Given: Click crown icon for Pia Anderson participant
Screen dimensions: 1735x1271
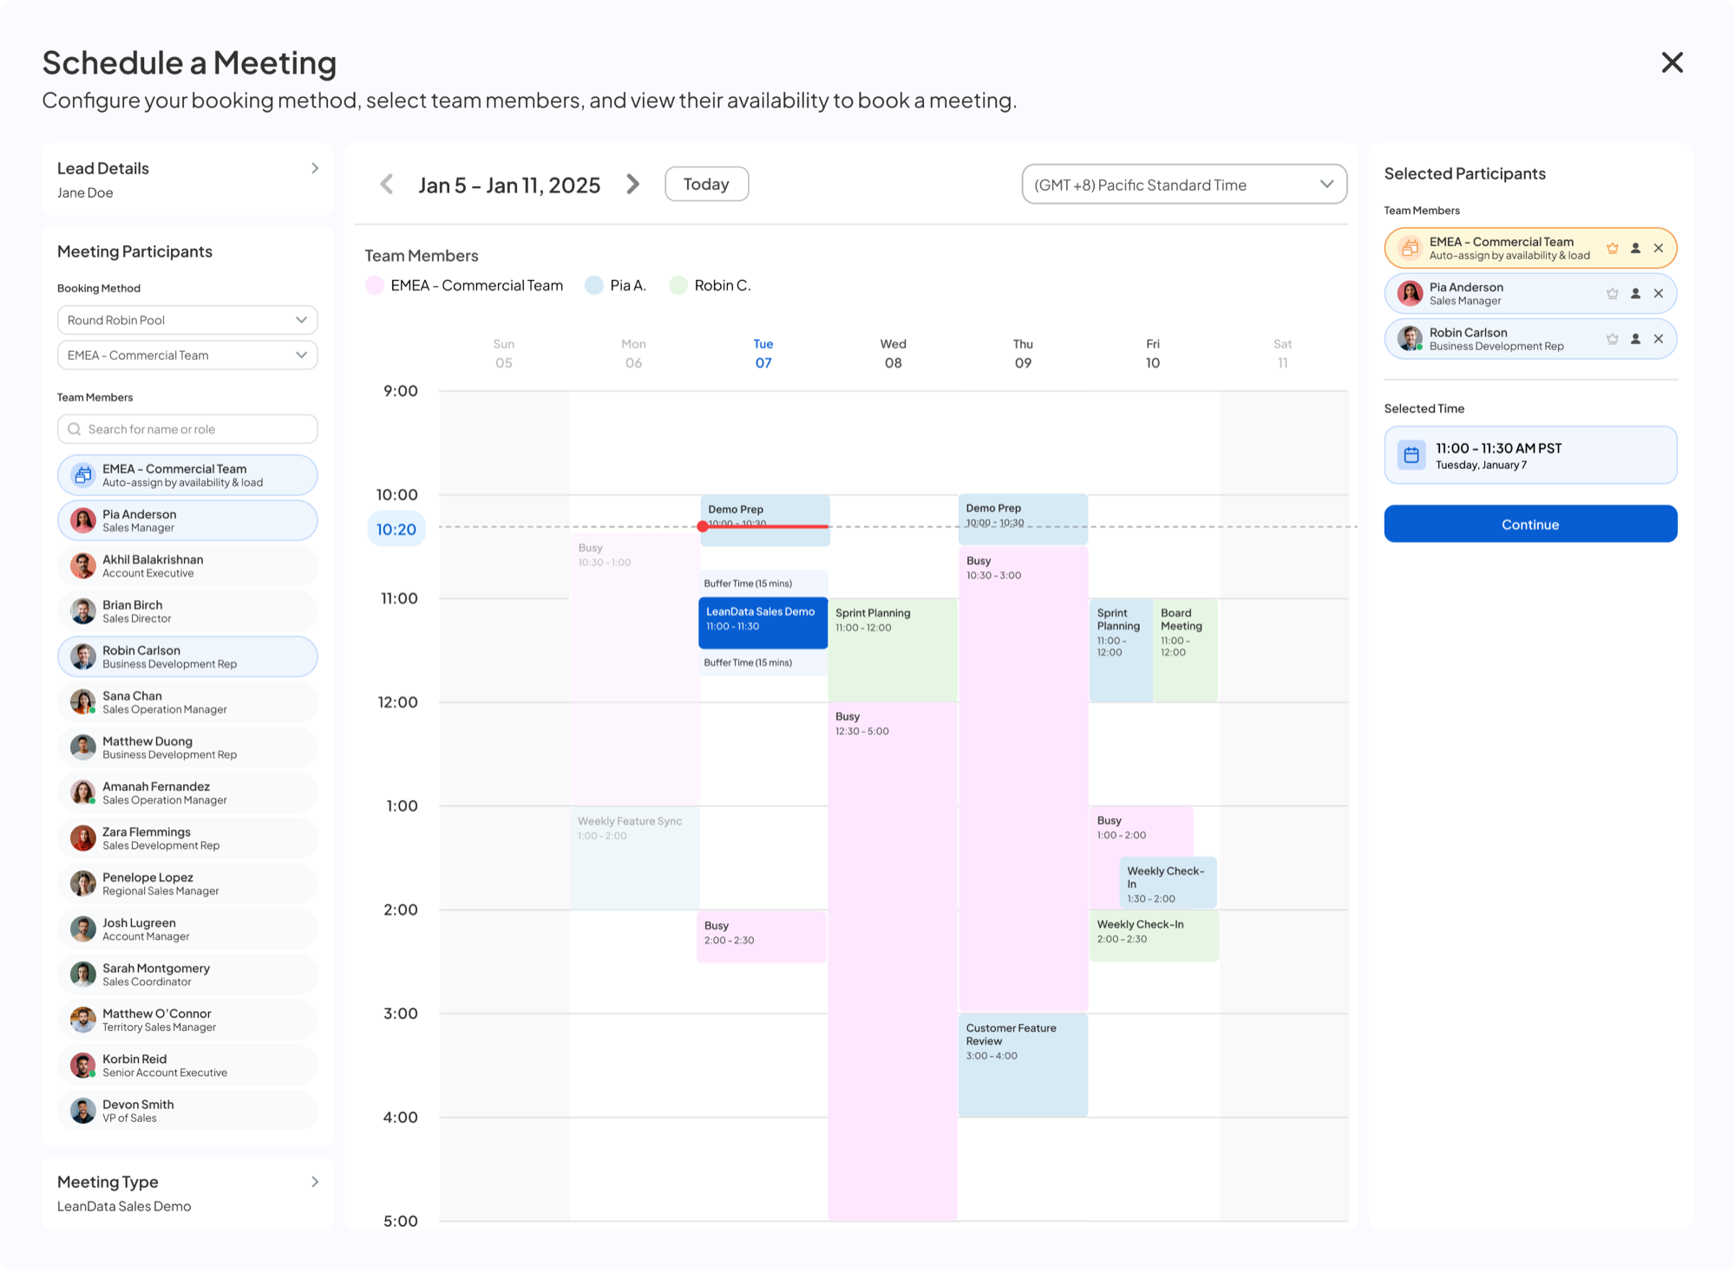Looking at the screenshot, I should (1612, 294).
